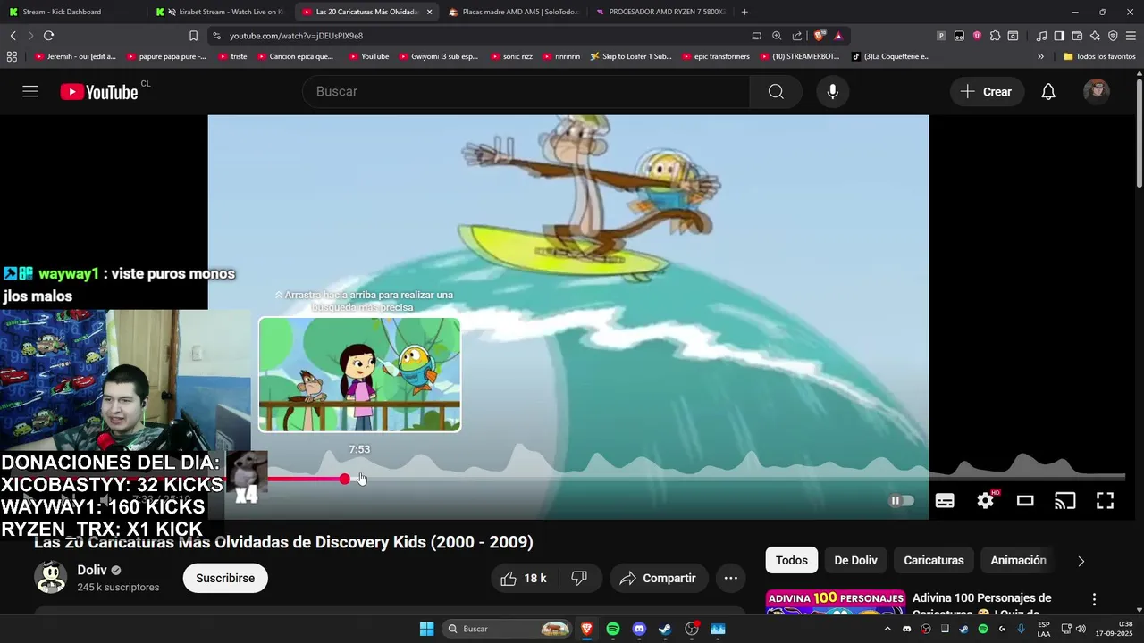Select the Caricaturas filter chip
Image resolution: width=1144 pixels, height=643 pixels.
934,560
